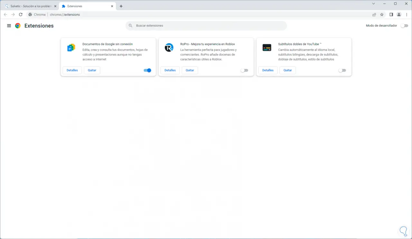Screen dimensions: 412x239
Task: Click the share page icon
Action: pos(374,14)
